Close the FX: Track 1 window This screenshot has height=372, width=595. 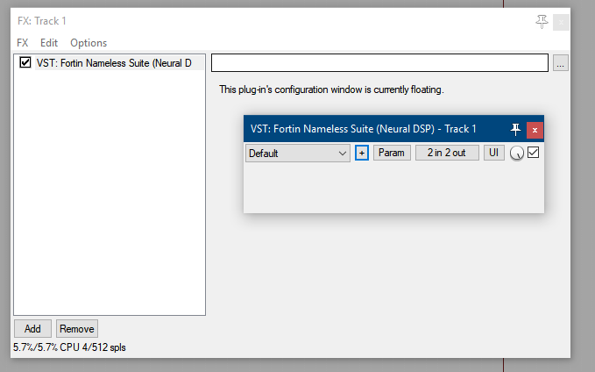point(562,21)
